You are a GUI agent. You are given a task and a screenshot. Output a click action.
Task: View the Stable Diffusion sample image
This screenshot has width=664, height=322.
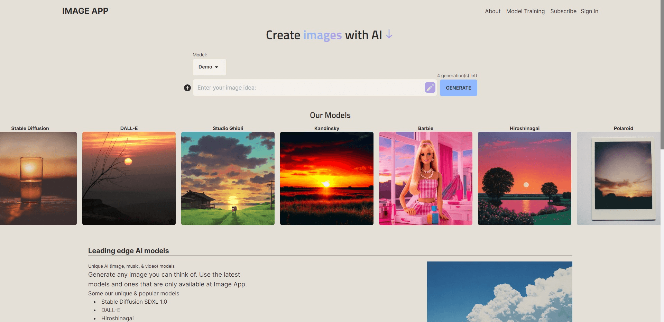pyautogui.click(x=38, y=178)
